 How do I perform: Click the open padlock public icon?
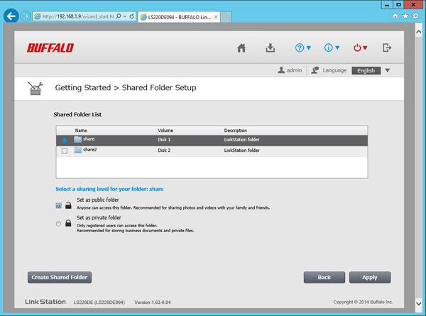point(68,205)
